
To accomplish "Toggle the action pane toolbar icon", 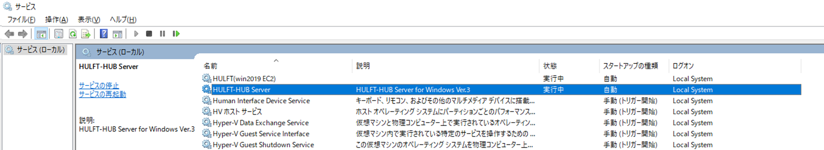I will [117, 34].
